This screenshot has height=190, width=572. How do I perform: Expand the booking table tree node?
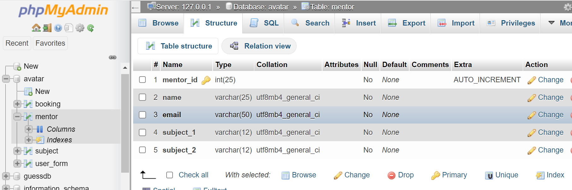17,104
